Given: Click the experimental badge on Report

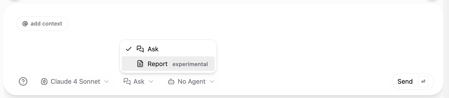Looking at the screenshot, I should [x=190, y=64].
